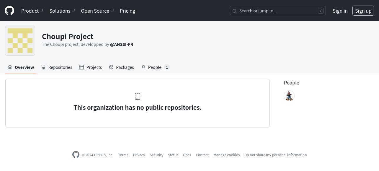This screenshot has height=171, width=379.
Task: Switch to the Repositories tab
Action: 57,67
